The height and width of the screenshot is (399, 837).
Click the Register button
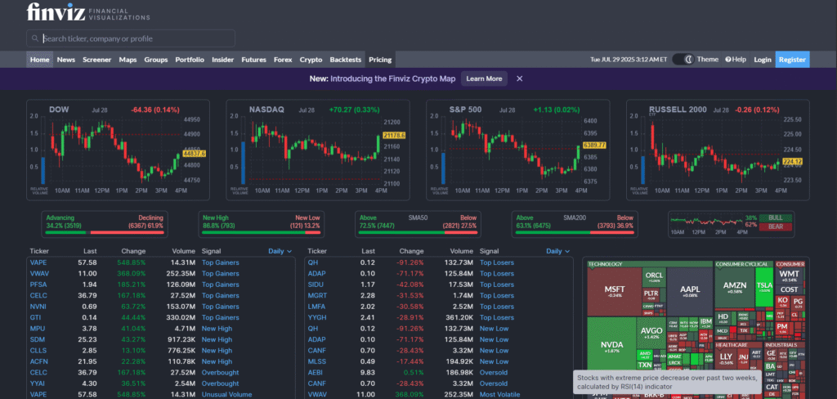click(x=792, y=60)
